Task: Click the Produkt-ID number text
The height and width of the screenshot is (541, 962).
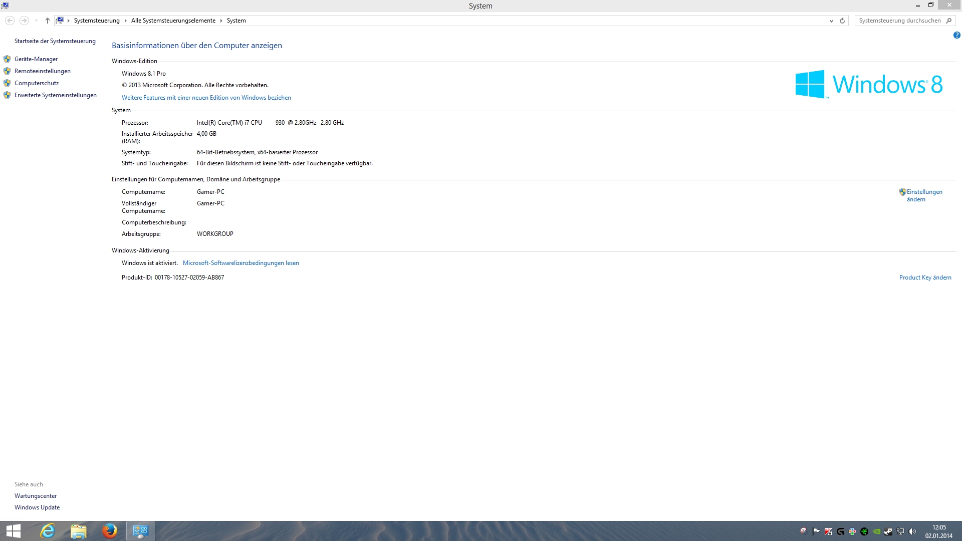Action: 189,278
